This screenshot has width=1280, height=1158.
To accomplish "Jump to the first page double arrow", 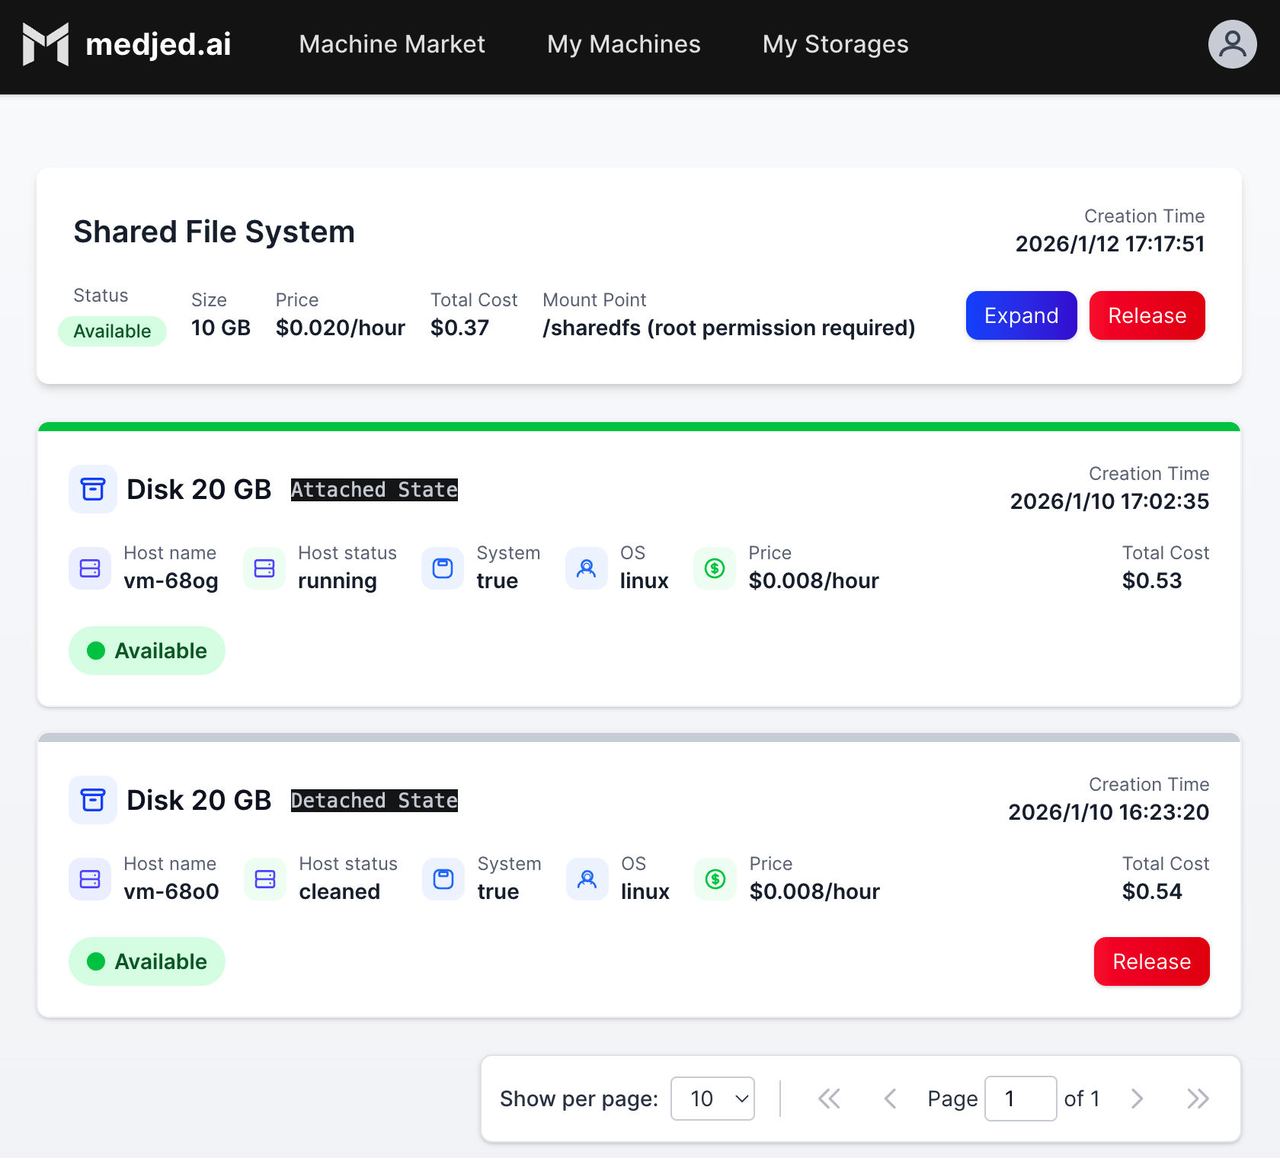I will pos(829,1099).
